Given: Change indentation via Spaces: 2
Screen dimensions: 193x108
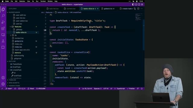Looking at the screenshot, I should click(98, 88).
